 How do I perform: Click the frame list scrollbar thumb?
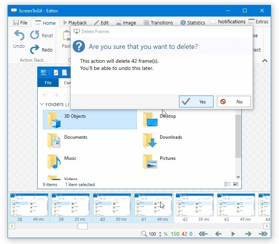pyautogui.click(x=83, y=226)
